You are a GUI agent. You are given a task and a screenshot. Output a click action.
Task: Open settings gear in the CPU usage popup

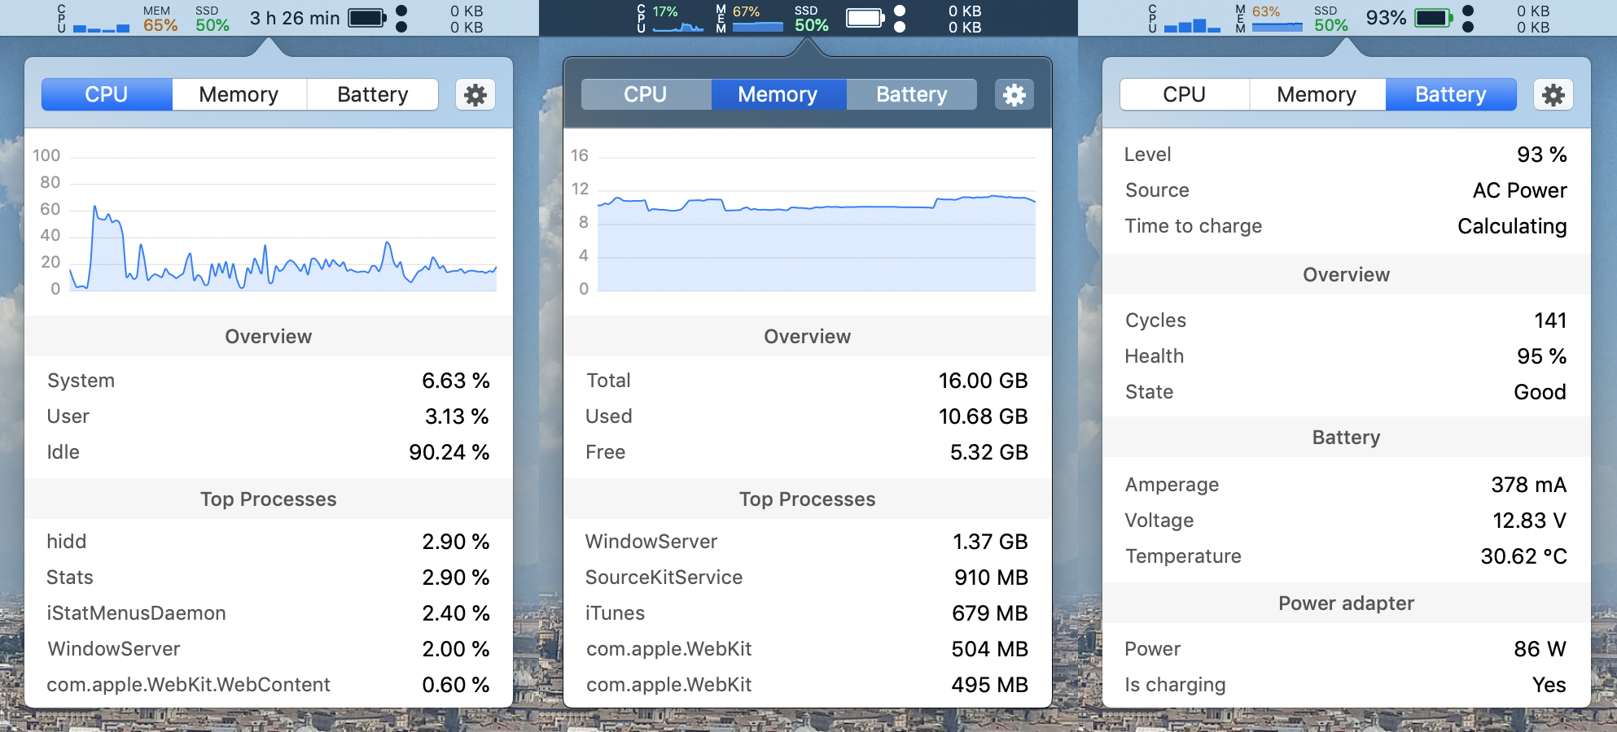tap(475, 95)
